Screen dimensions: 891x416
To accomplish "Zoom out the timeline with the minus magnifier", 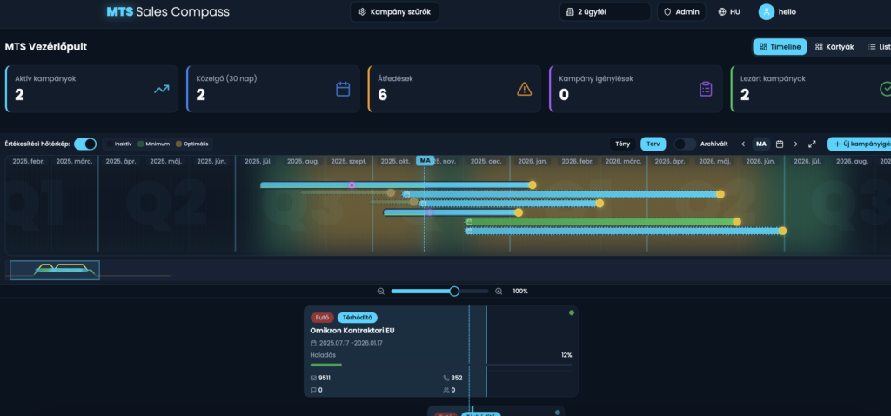I will [x=381, y=291].
